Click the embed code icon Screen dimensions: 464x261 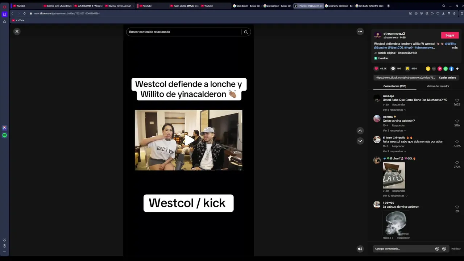coord(434,69)
